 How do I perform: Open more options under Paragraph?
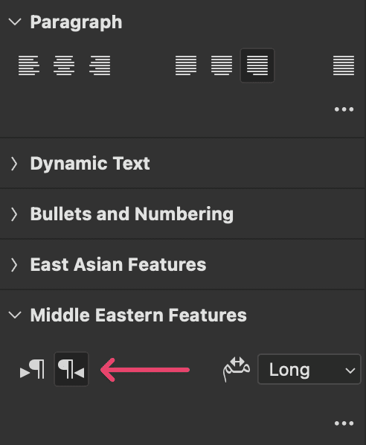344,109
